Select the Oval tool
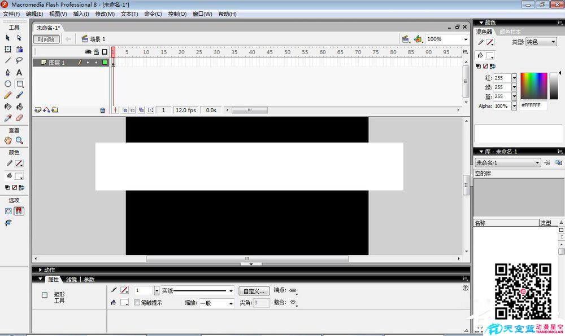565x336 pixels. pyautogui.click(x=7, y=84)
